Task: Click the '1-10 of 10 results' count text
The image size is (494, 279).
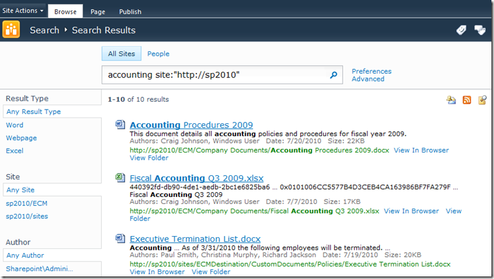Action: coord(138,99)
